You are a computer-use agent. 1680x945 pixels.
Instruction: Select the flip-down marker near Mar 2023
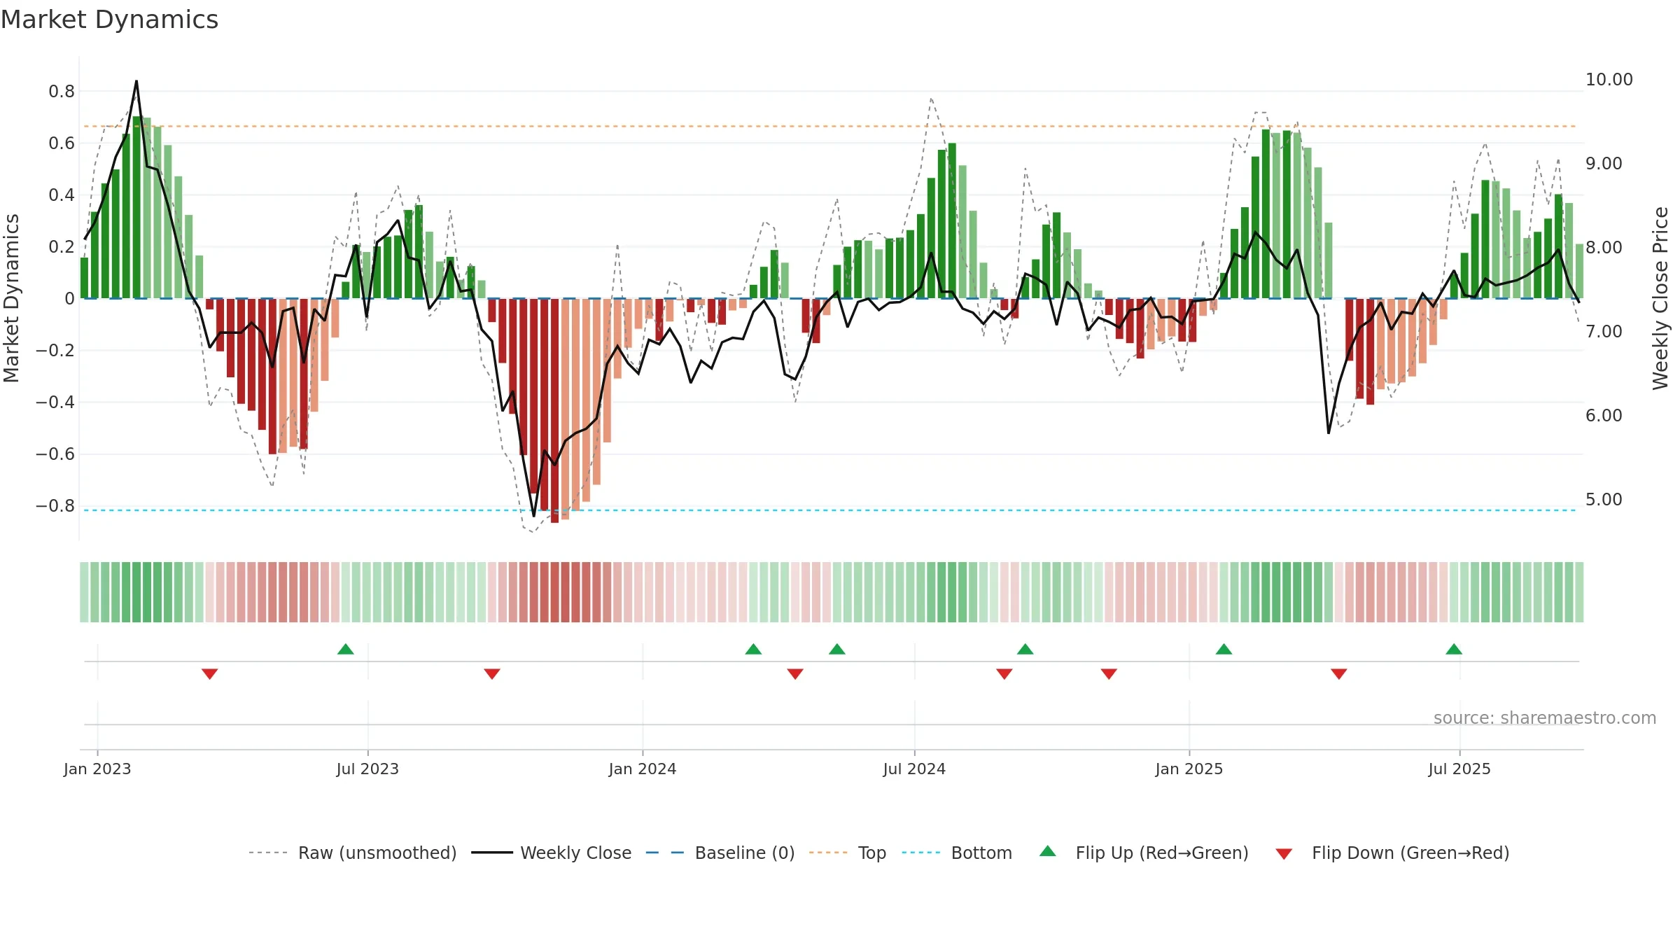[x=210, y=673]
